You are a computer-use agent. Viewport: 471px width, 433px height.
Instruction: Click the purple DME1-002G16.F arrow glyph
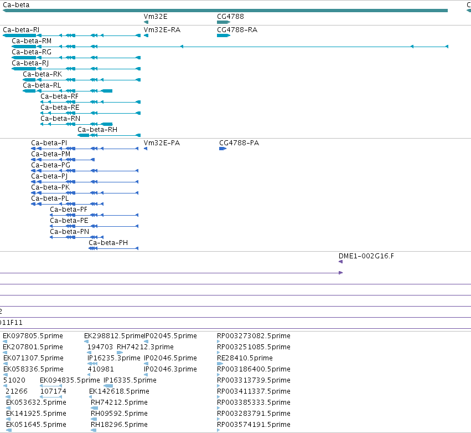340,262
